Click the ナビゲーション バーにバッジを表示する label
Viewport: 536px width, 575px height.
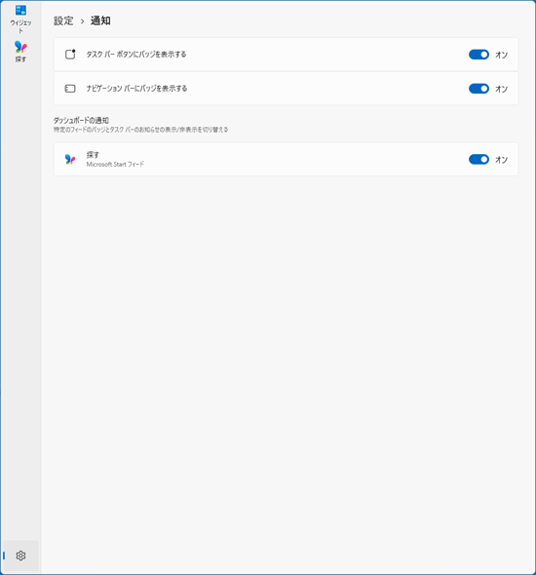point(136,89)
